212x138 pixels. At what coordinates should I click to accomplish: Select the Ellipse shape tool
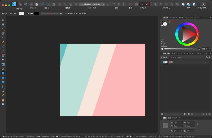pos(3,78)
